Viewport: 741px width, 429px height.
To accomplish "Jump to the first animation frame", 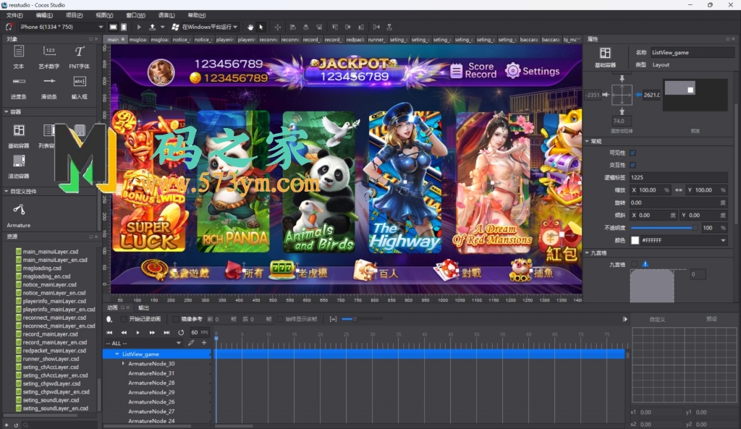I will (x=110, y=333).
